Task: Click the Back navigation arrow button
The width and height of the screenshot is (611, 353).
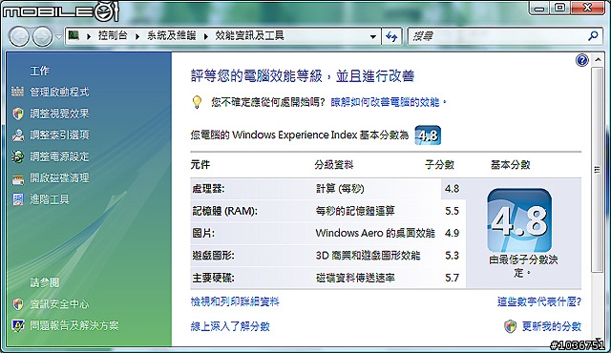Action: (x=19, y=37)
